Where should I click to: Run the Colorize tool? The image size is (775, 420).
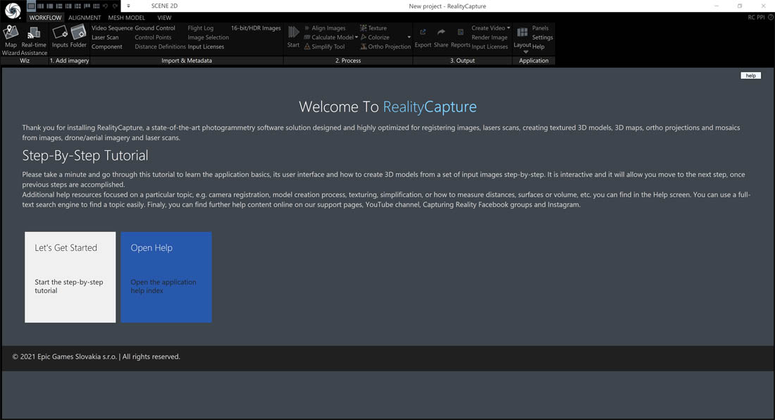coord(375,37)
